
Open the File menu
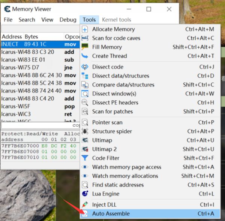click(8, 20)
